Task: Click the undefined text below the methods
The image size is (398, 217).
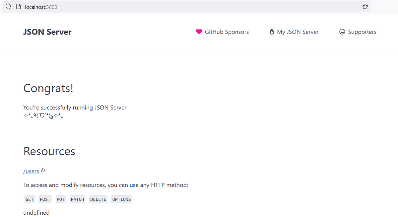Action: 36,213
